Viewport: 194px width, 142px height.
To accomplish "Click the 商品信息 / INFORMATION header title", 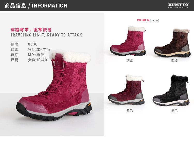I will click(36, 6).
